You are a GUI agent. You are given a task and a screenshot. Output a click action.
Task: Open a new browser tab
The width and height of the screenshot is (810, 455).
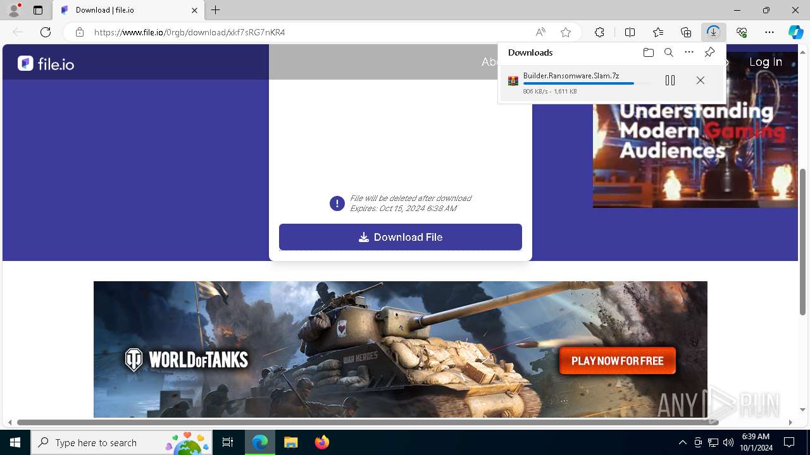click(216, 10)
